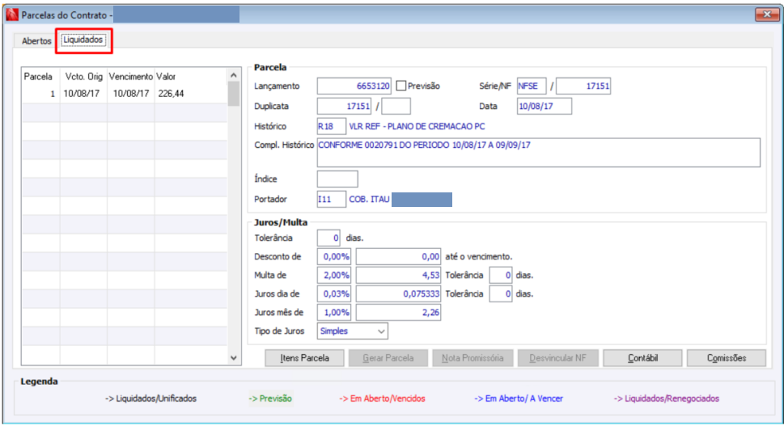Click the row's value 226,44
The height and width of the screenshot is (426, 784).
(x=171, y=94)
